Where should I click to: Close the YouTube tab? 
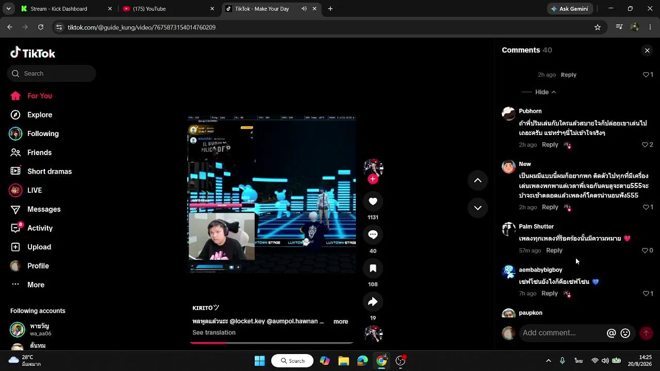pyautogui.click(x=212, y=9)
